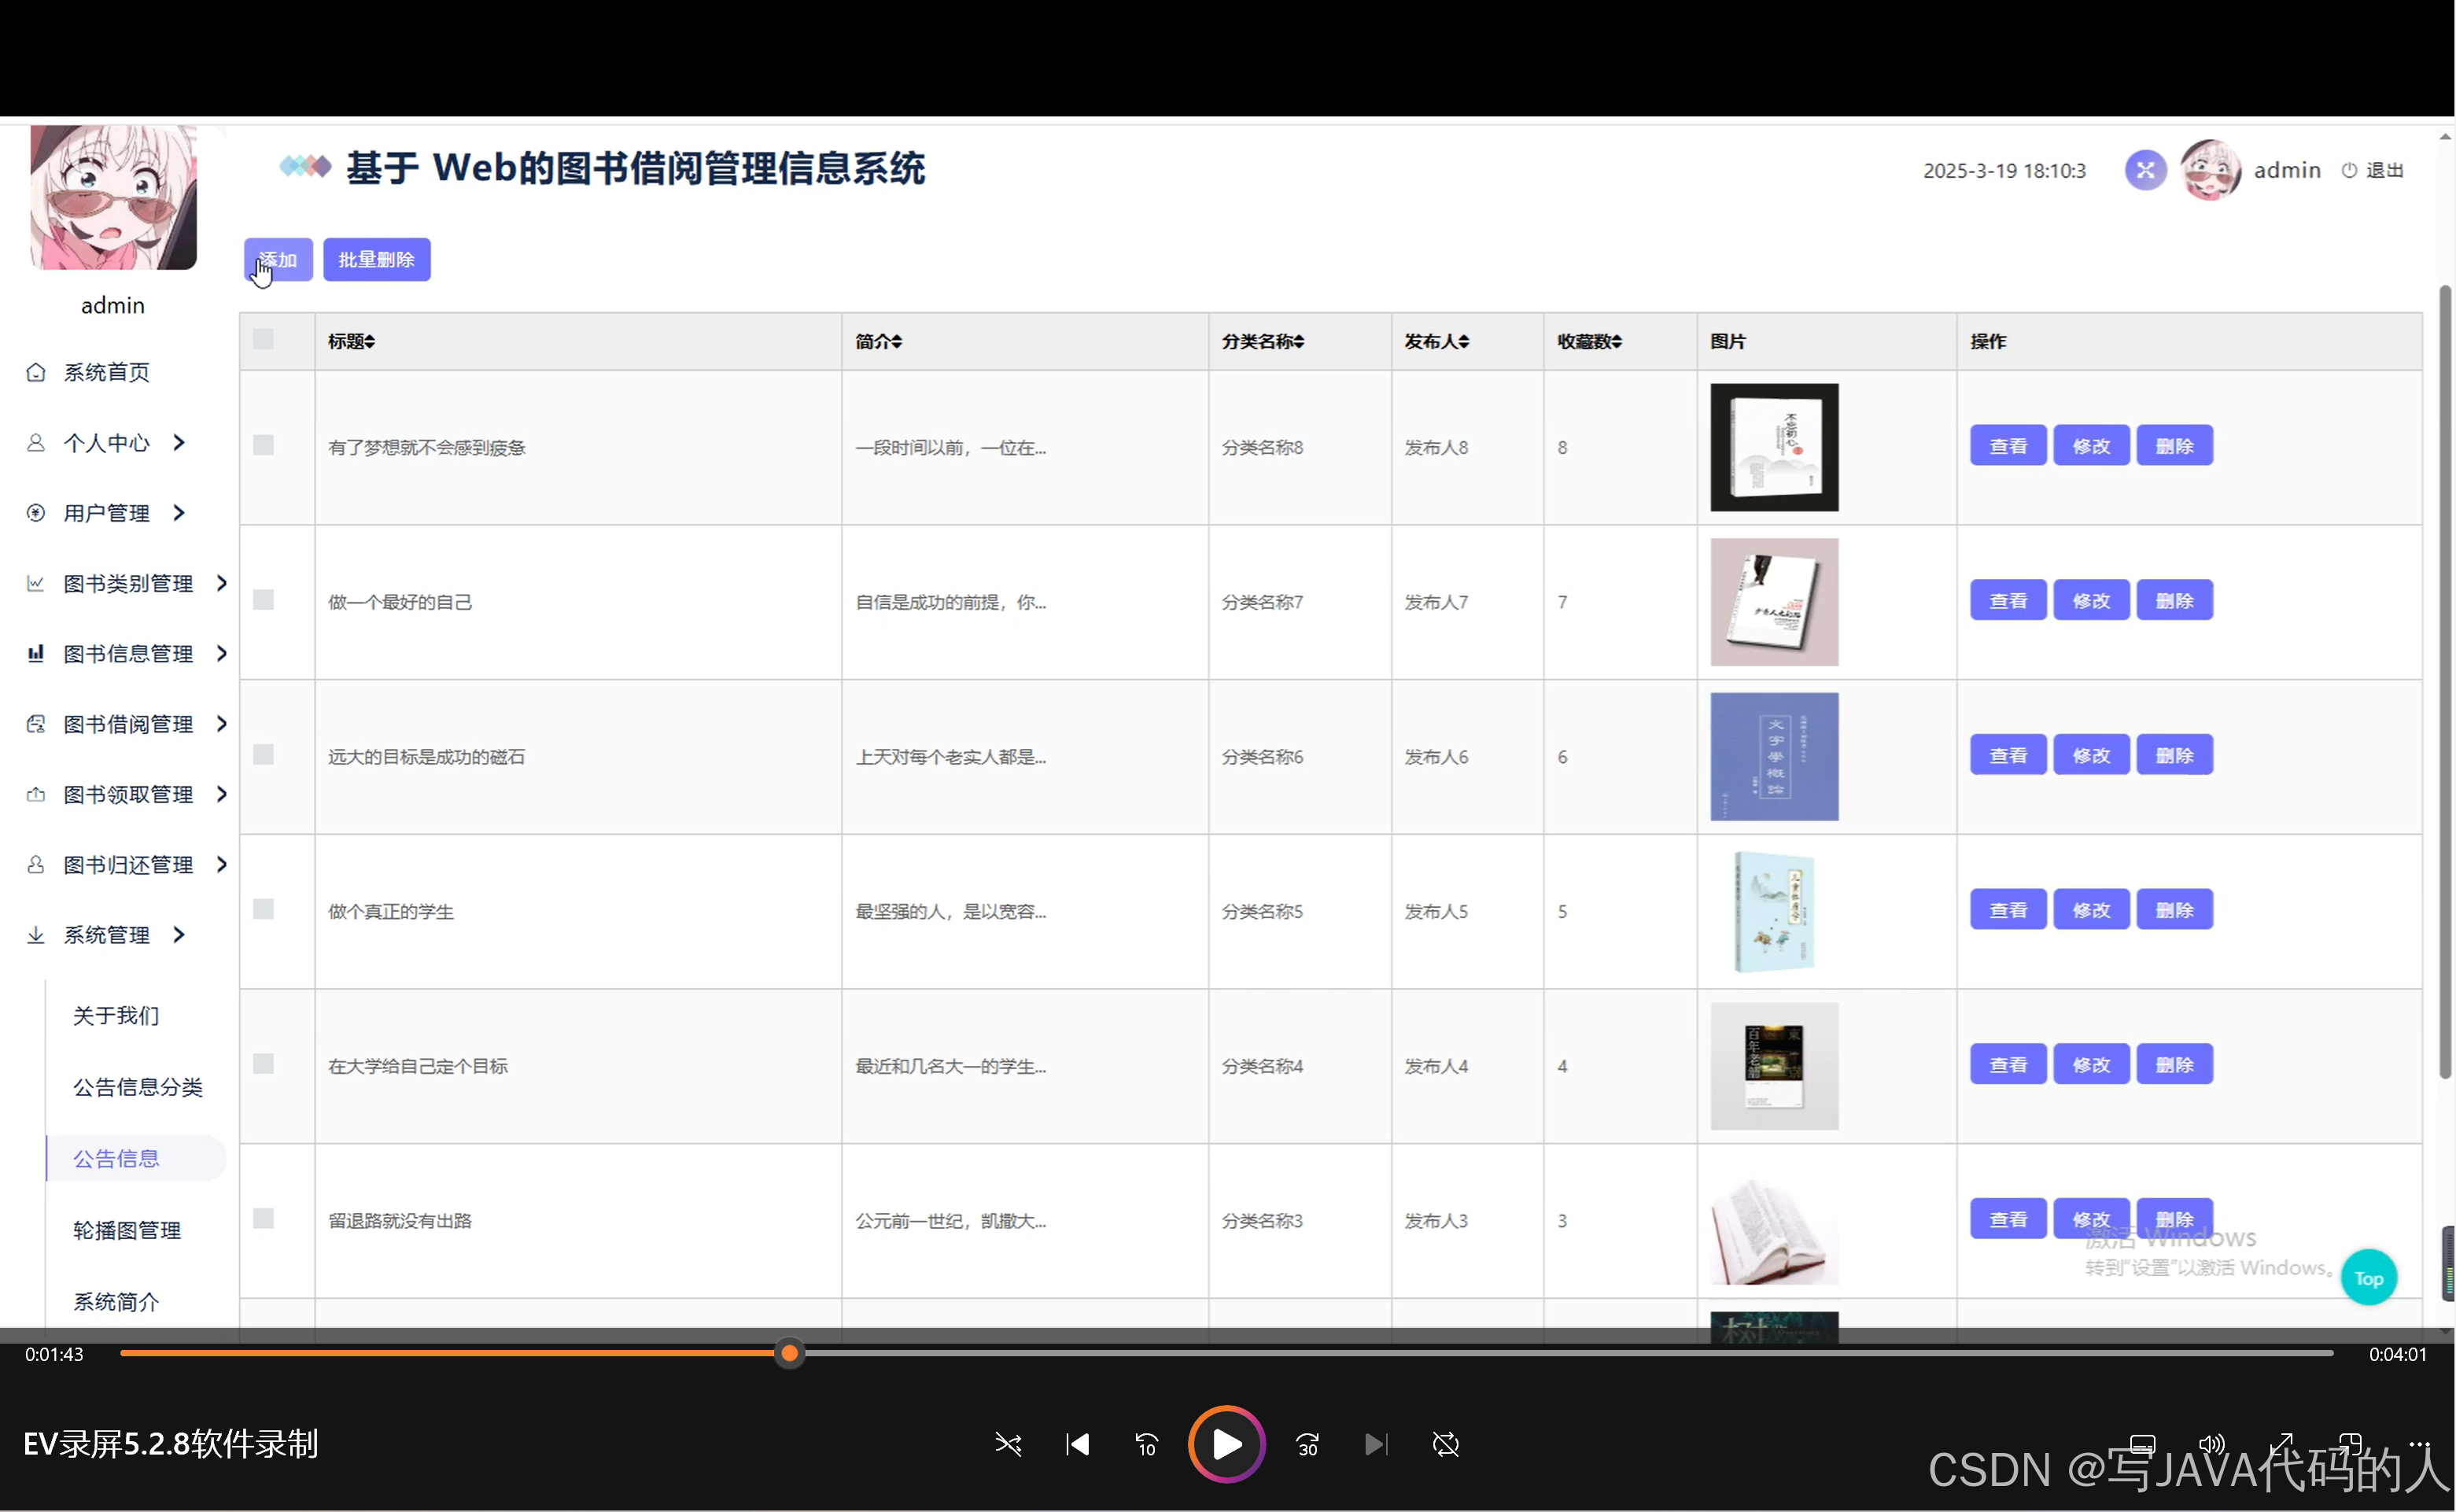Click the loop repeat icon

pos(1445,1444)
